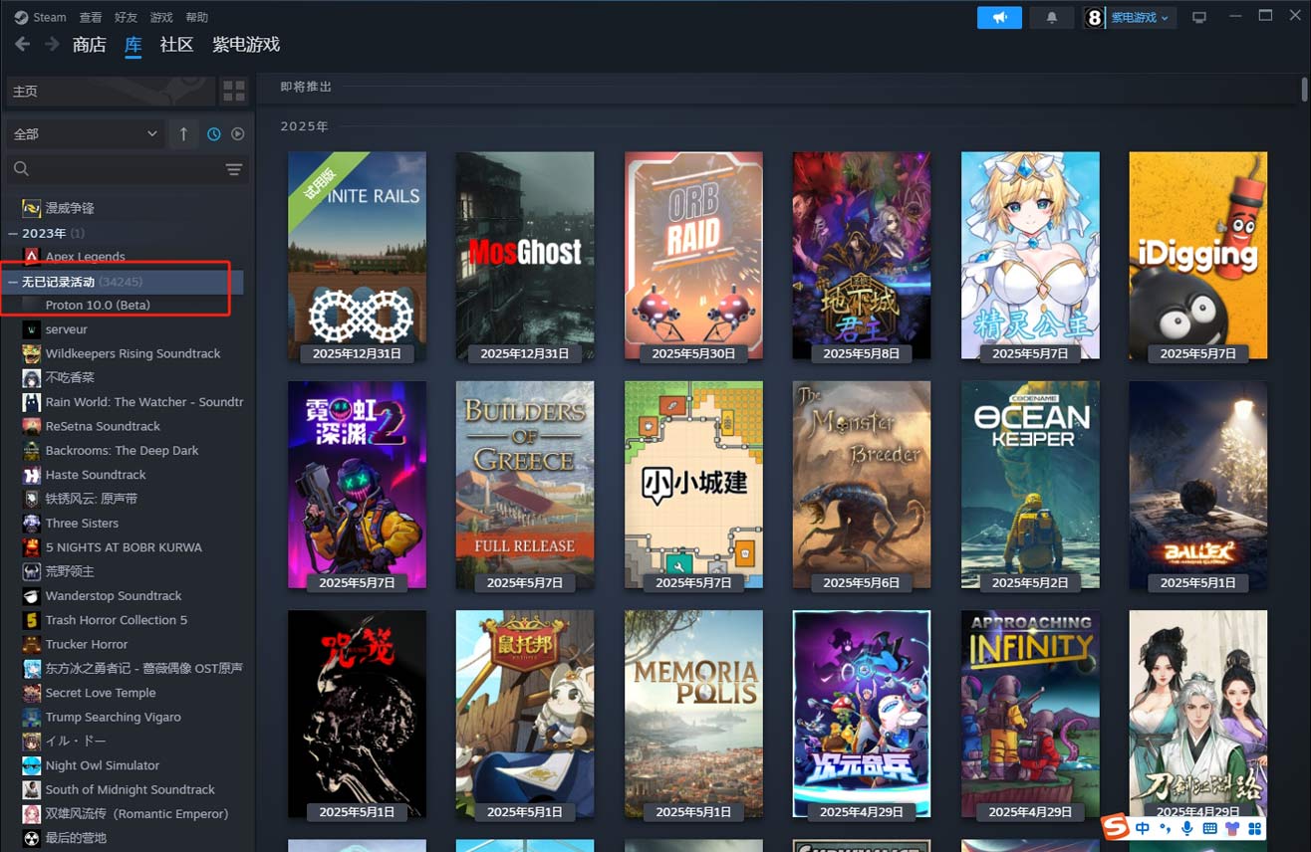Collapse the 无已记录活动 group
This screenshot has width=1311, height=852.
click(14, 282)
